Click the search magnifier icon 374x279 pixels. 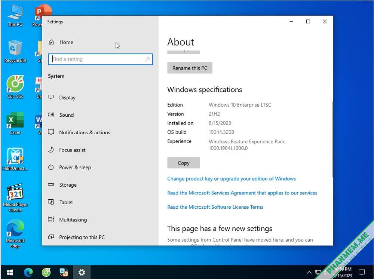147,59
